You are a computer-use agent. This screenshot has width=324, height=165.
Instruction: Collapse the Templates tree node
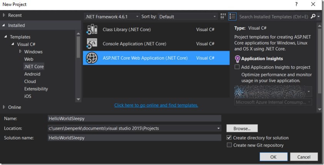click(6, 36)
